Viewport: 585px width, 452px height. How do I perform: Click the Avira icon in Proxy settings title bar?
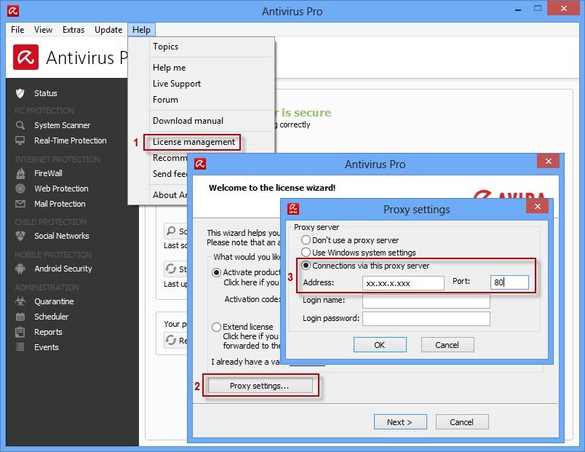click(293, 209)
